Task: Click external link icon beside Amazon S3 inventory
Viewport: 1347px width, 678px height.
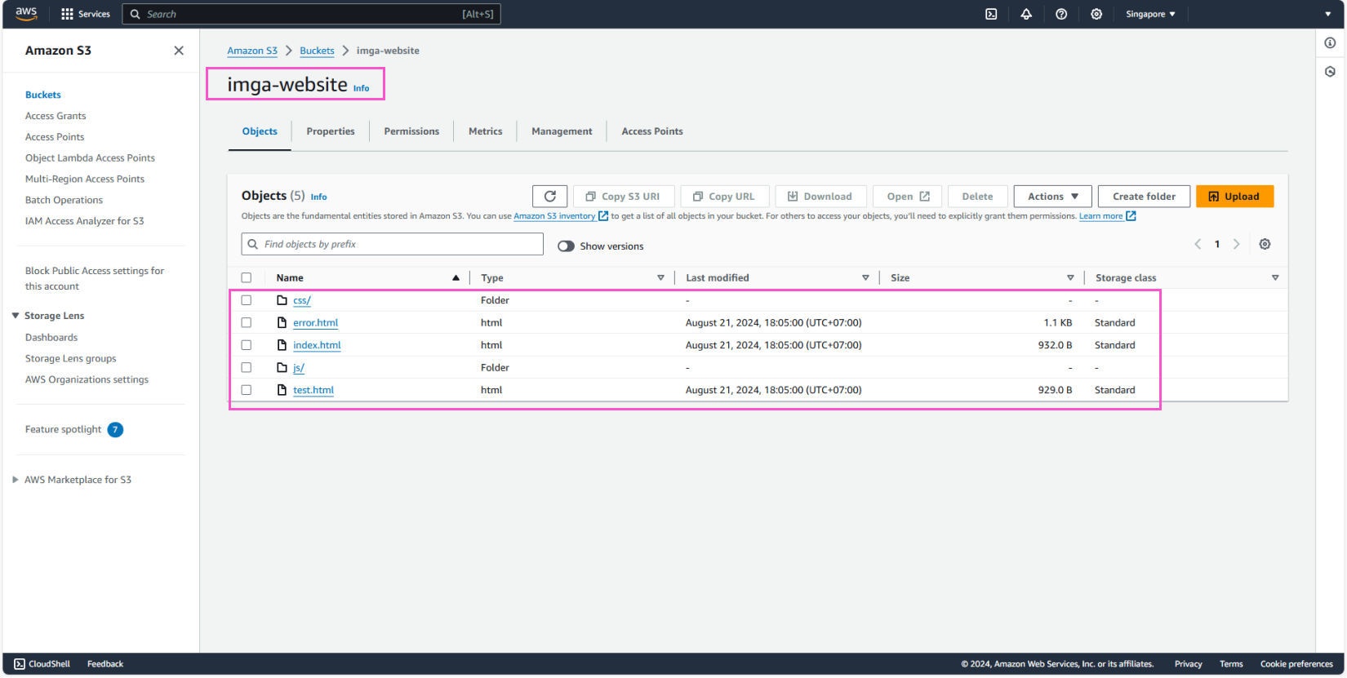Action: click(x=603, y=216)
